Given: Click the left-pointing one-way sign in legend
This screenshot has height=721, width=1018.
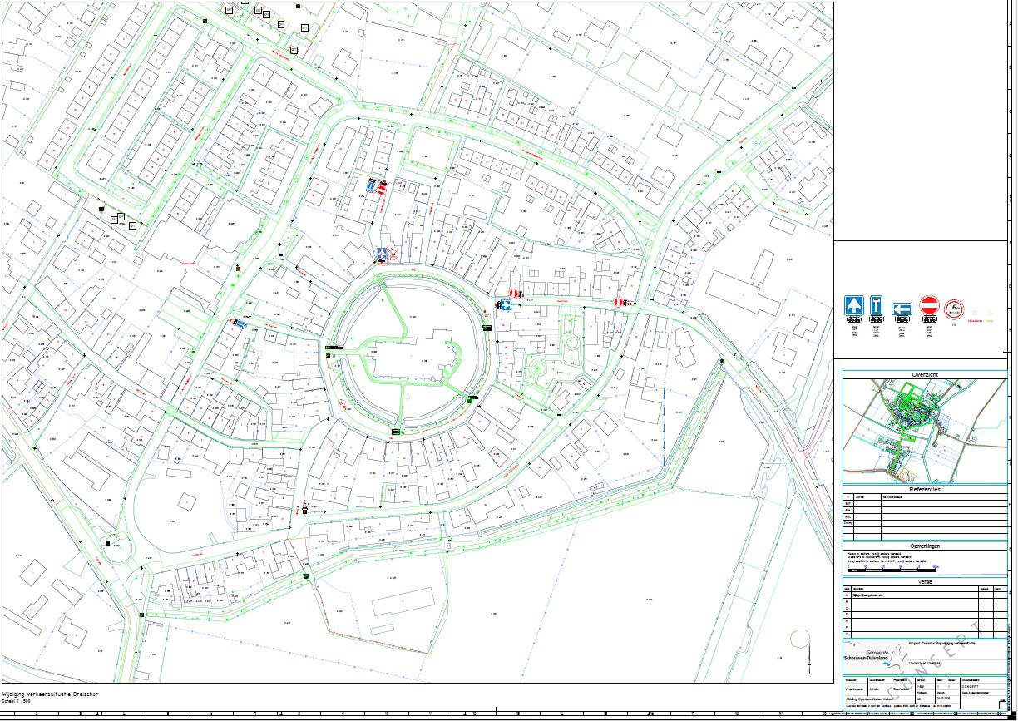Looking at the screenshot, I should 902,309.
